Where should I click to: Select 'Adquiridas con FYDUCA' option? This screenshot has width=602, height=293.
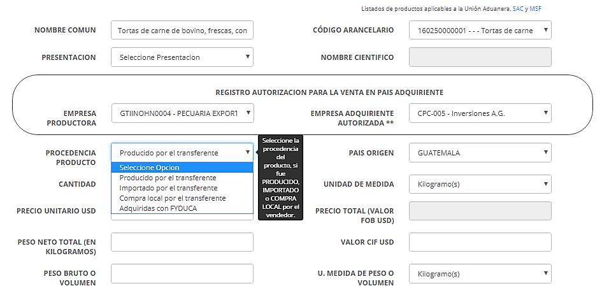pos(182,208)
